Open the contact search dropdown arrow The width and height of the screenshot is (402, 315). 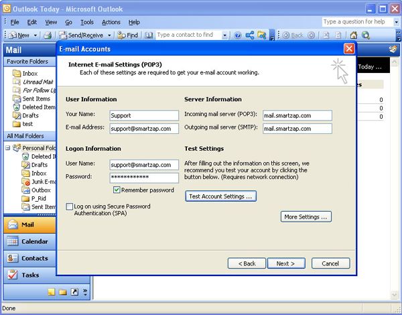tap(224, 35)
